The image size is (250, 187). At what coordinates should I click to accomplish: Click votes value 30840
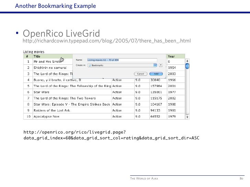pos(155,80)
